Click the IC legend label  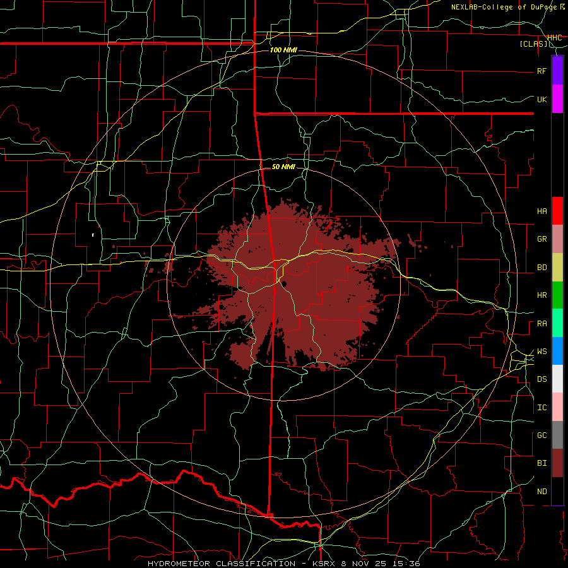click(x=541, y=408)
